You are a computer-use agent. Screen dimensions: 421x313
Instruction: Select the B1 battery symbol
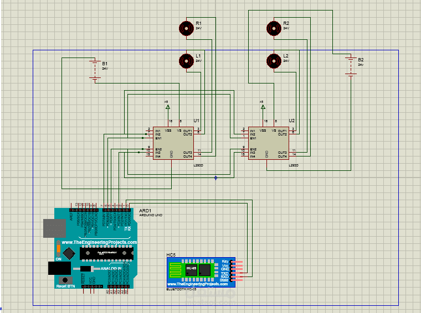point(95,70)
